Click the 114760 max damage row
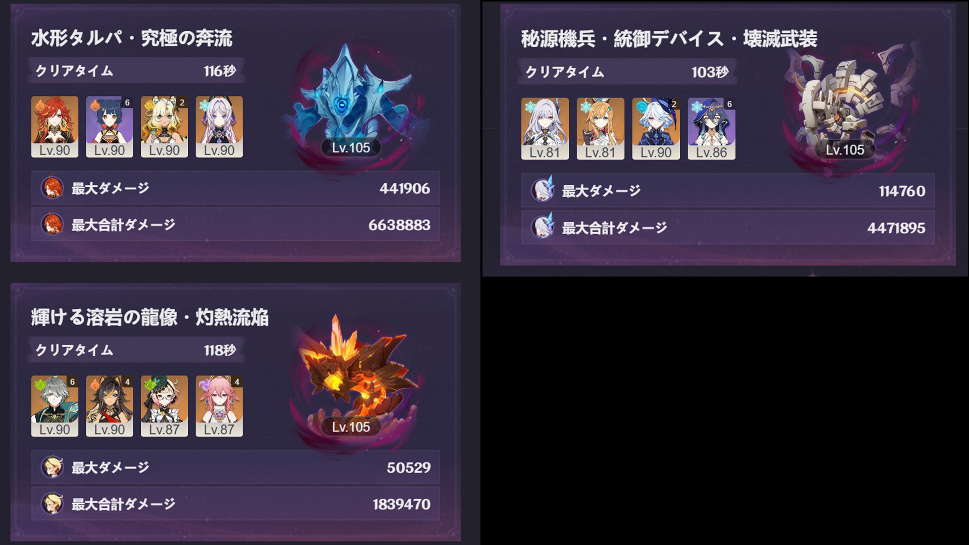This screenshot has height=545, width=969. (728, 191)
